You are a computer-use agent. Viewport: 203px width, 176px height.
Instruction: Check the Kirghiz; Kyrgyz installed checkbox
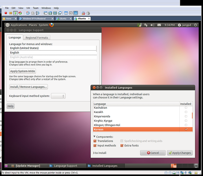(x=186, y=121)
